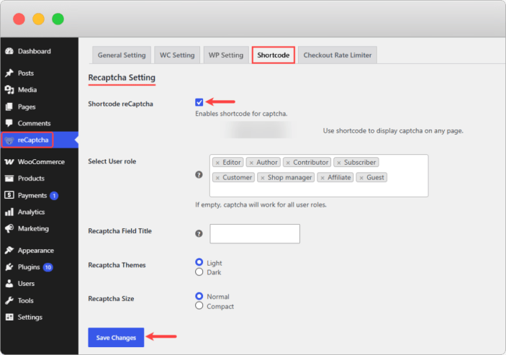
Task: Click the Plugins plug icon
Action: pos(9,267)
